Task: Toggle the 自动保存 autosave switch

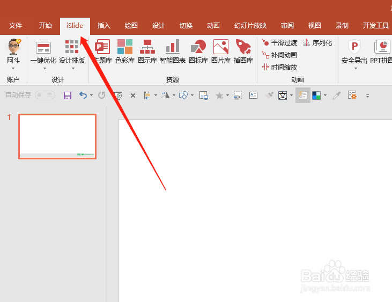Action: tap(45, 95)
